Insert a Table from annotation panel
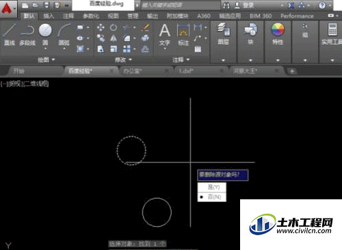 click(x=198, y=49)
